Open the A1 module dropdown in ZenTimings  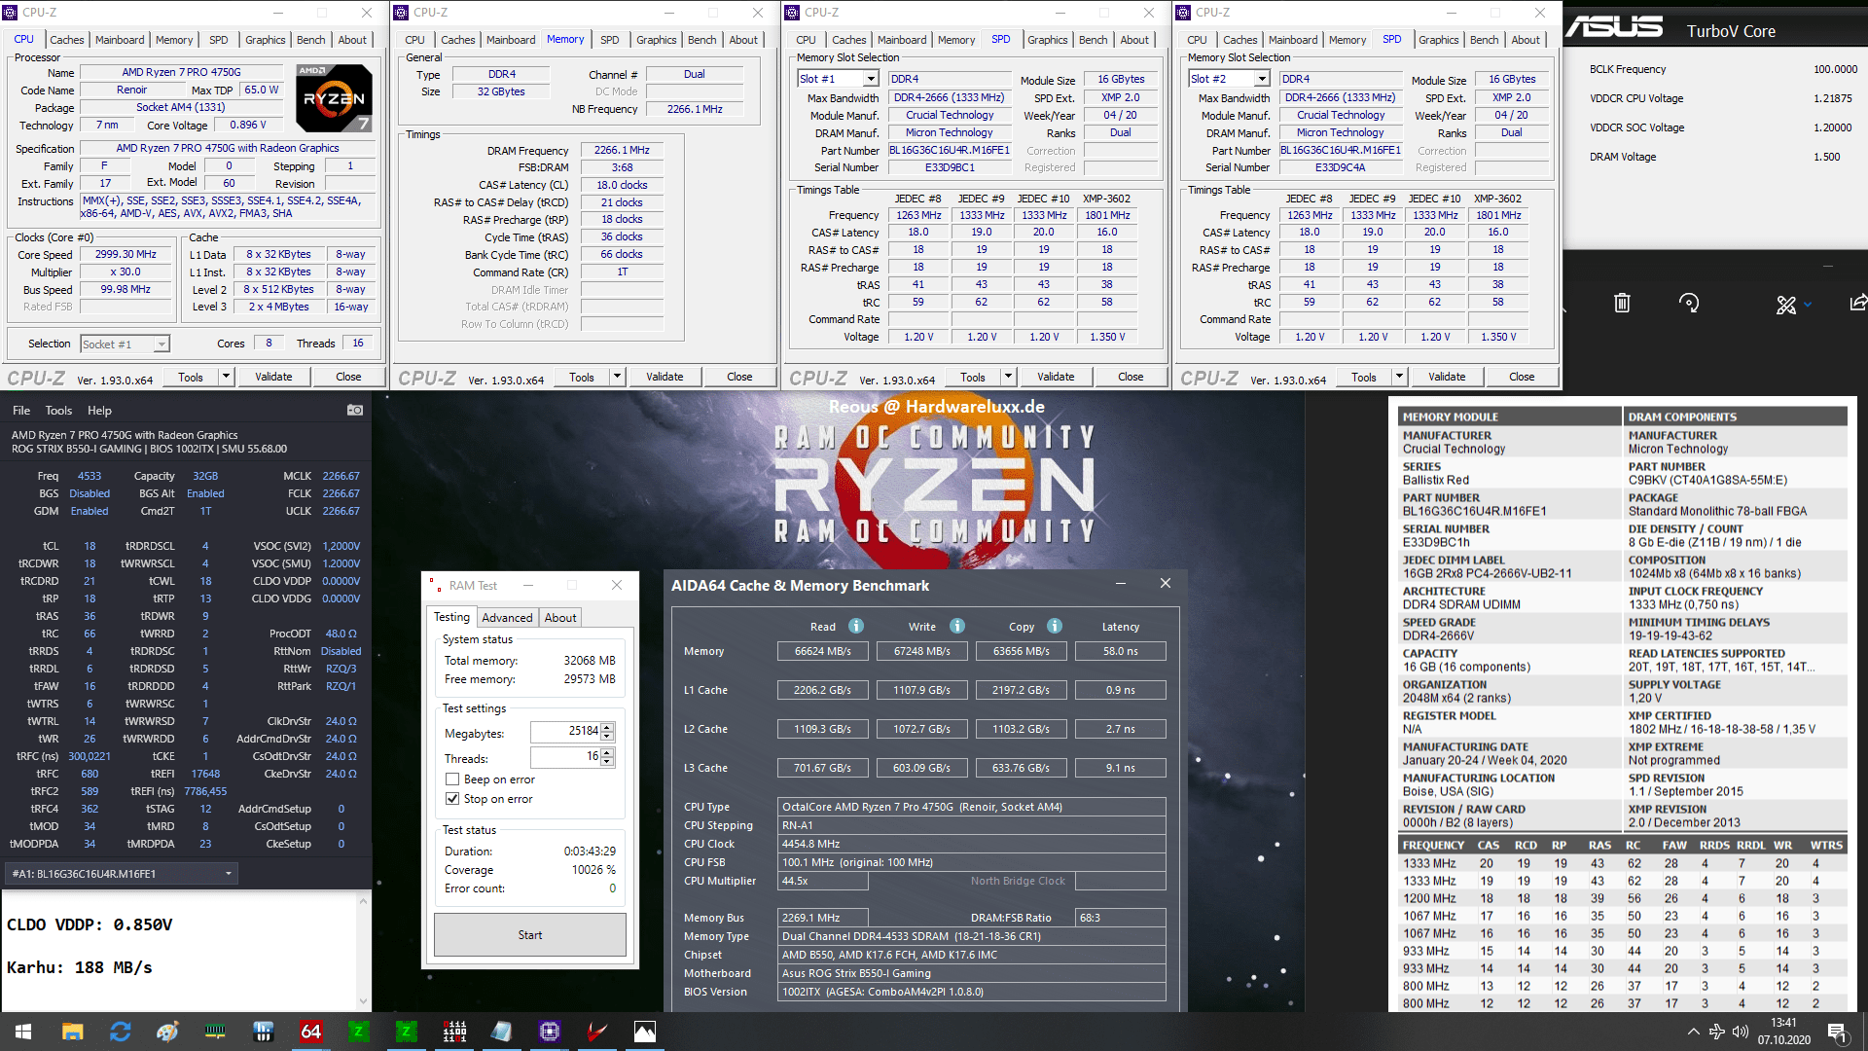click(x=122, y=874)
